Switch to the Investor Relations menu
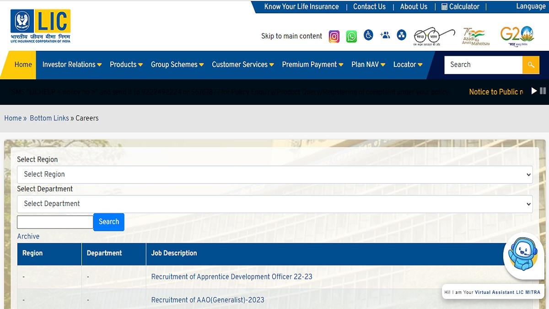This screenshot has width=549, height=309. (71, 65)
